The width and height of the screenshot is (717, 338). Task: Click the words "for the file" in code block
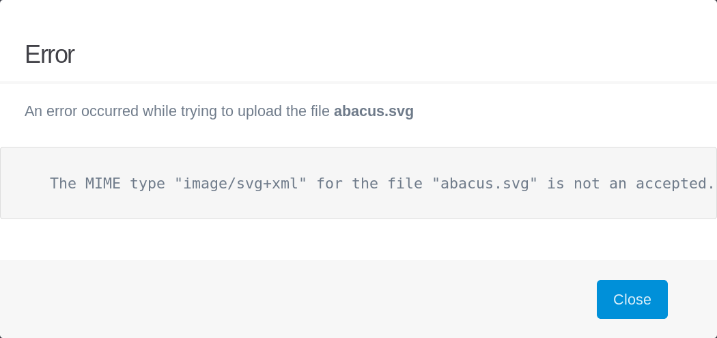(x=369, y=184)
